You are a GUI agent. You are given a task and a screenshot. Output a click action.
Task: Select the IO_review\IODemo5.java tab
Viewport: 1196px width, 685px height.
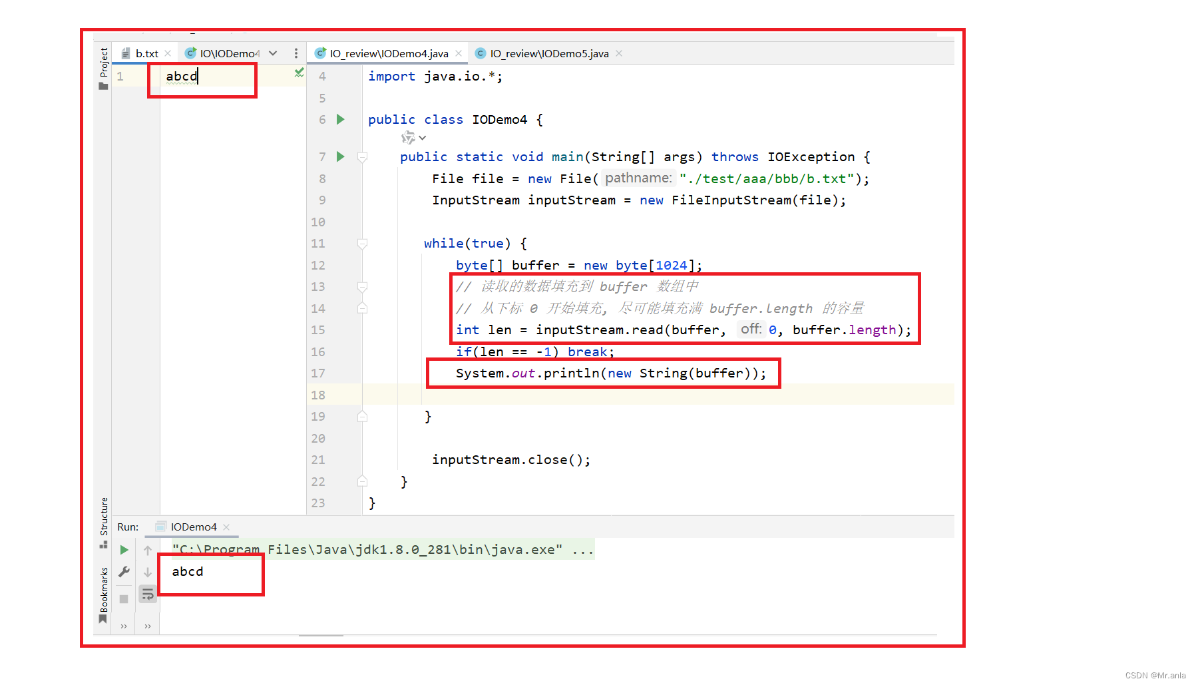tap(549, 53)
